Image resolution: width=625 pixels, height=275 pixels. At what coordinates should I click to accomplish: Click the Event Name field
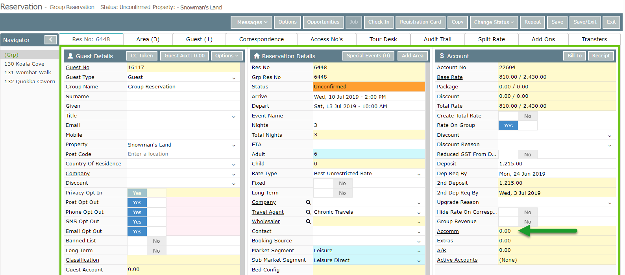pos(369,116)
